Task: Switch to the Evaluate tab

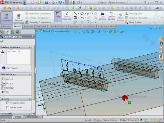Action: (x=28, y=26)
